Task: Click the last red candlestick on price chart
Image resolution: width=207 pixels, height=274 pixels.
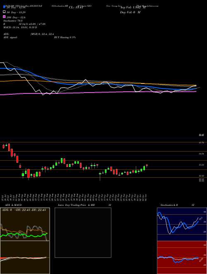Action: (147, 166)
